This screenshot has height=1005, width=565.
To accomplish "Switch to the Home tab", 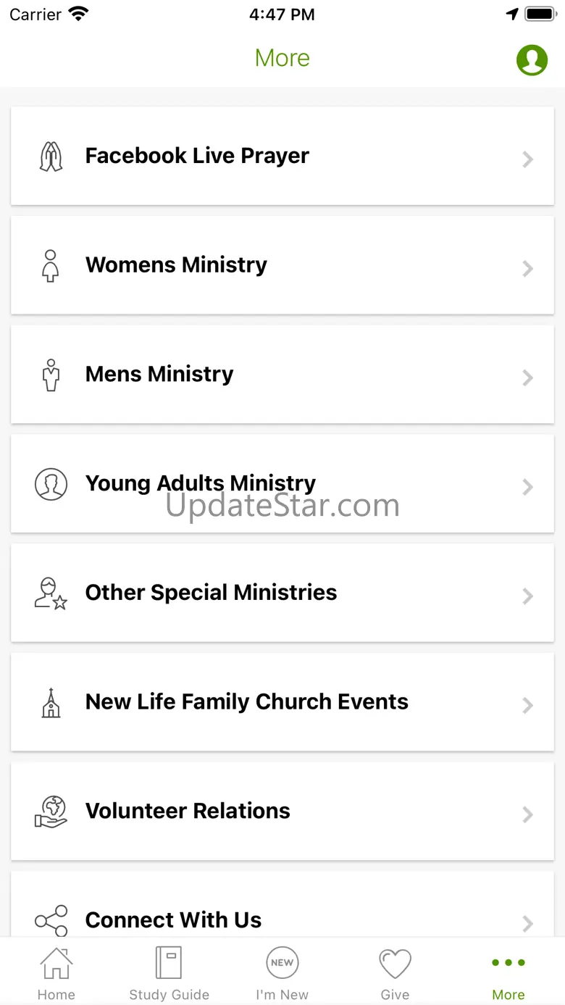I will coord(56,972).
